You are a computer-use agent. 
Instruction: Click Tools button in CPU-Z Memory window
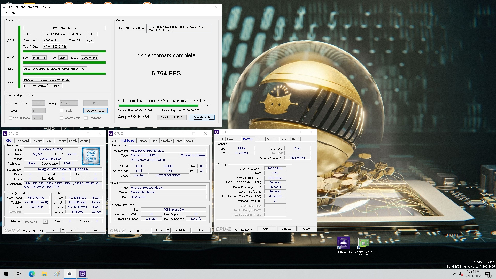tap(265, 229)
